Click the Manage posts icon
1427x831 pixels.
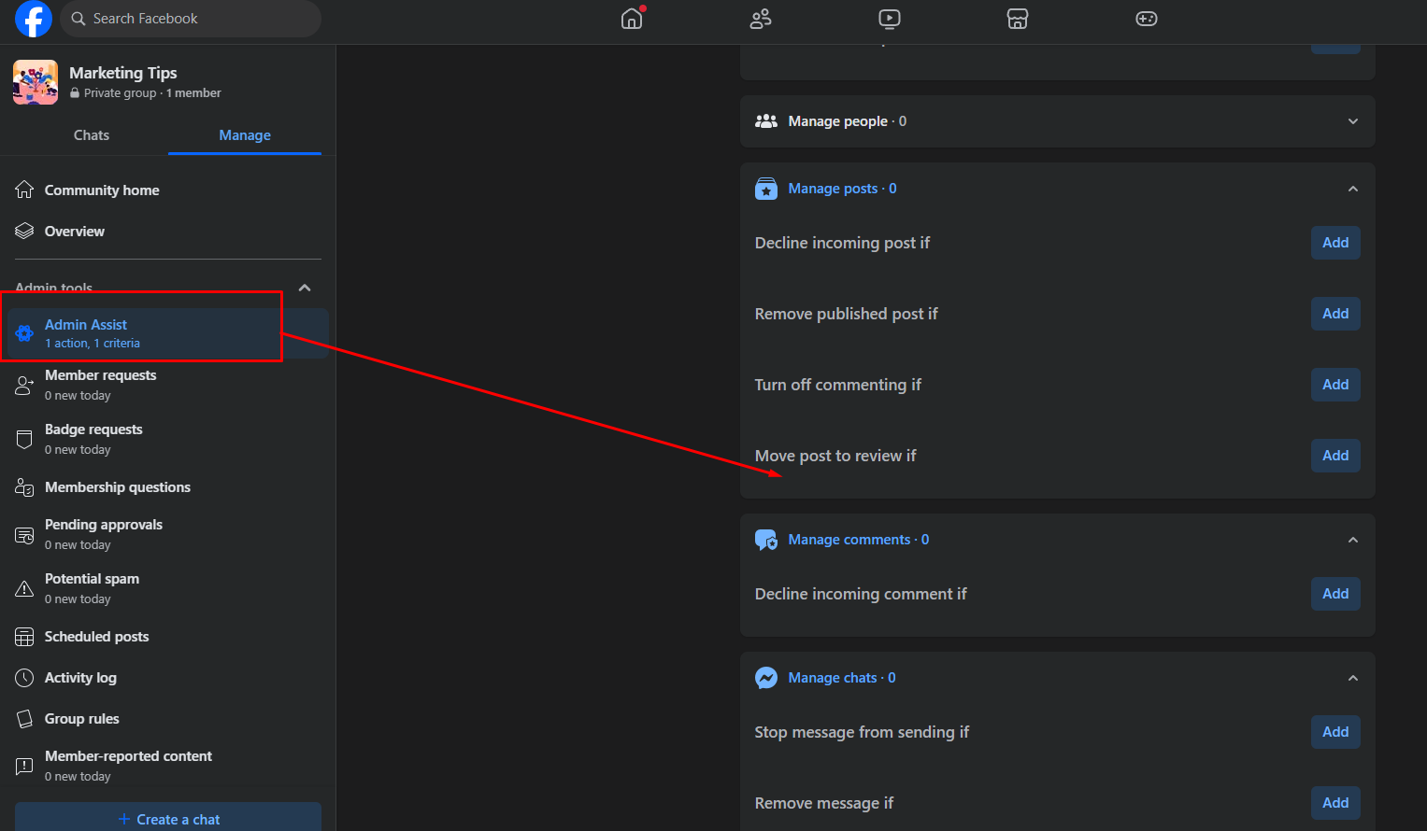766,189
